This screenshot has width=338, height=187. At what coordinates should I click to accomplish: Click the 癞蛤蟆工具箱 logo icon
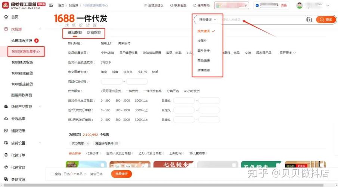[6, 5]
